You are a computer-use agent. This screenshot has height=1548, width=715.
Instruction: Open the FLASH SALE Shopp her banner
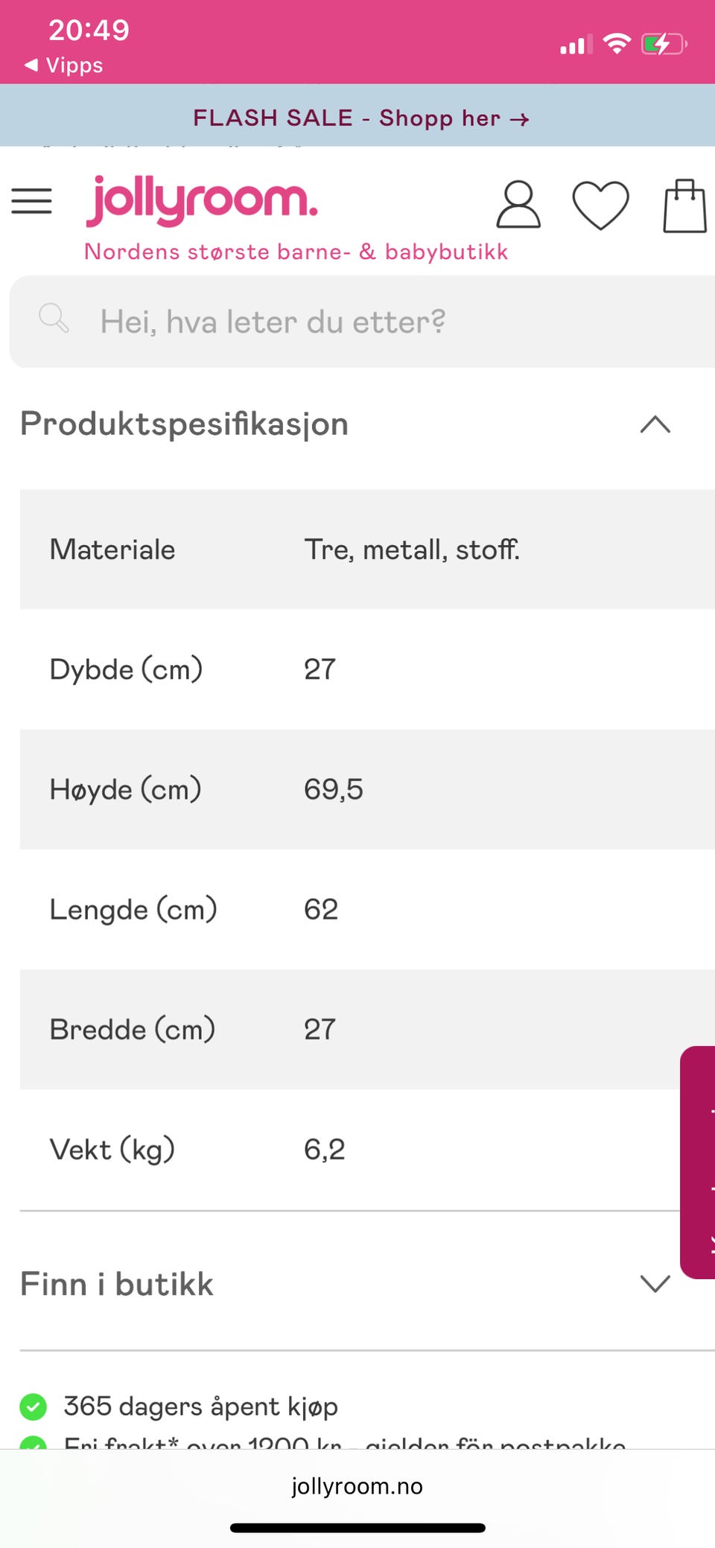(x=360, y=118)
